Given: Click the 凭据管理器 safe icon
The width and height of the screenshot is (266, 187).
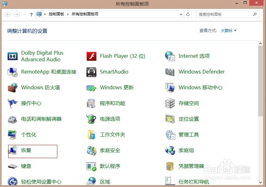Looking at the screenshot, I should [x=170, y=166].
